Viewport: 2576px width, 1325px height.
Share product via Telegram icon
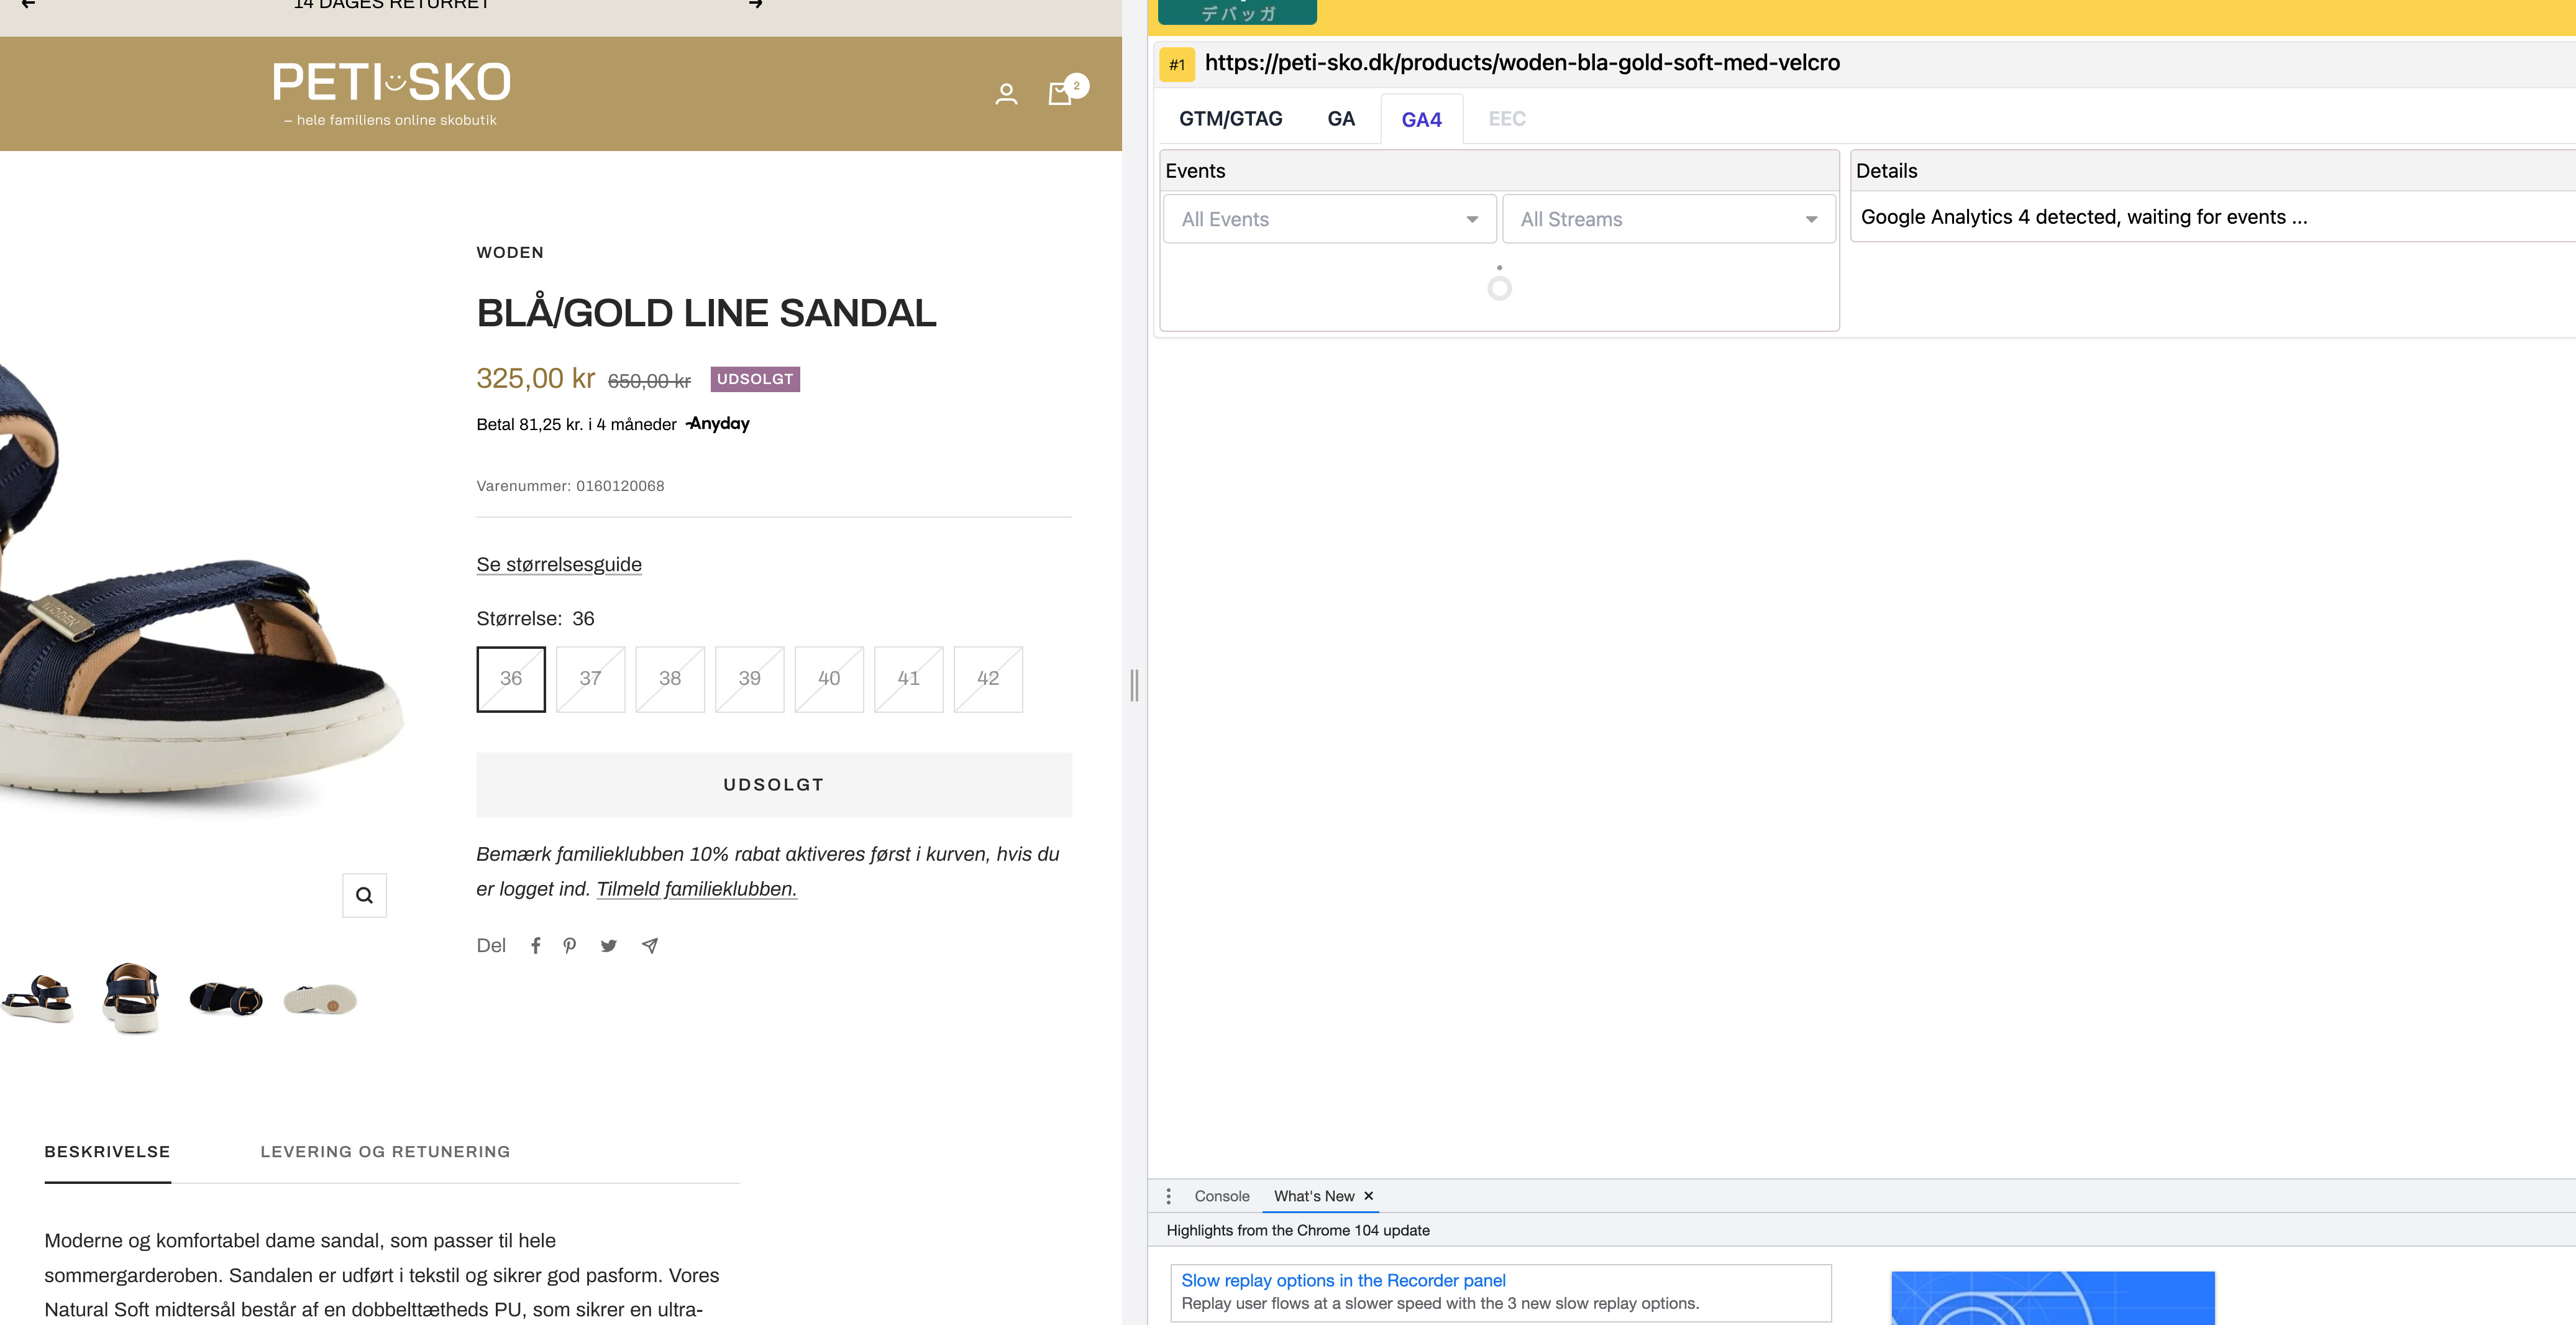click(650, 945)
